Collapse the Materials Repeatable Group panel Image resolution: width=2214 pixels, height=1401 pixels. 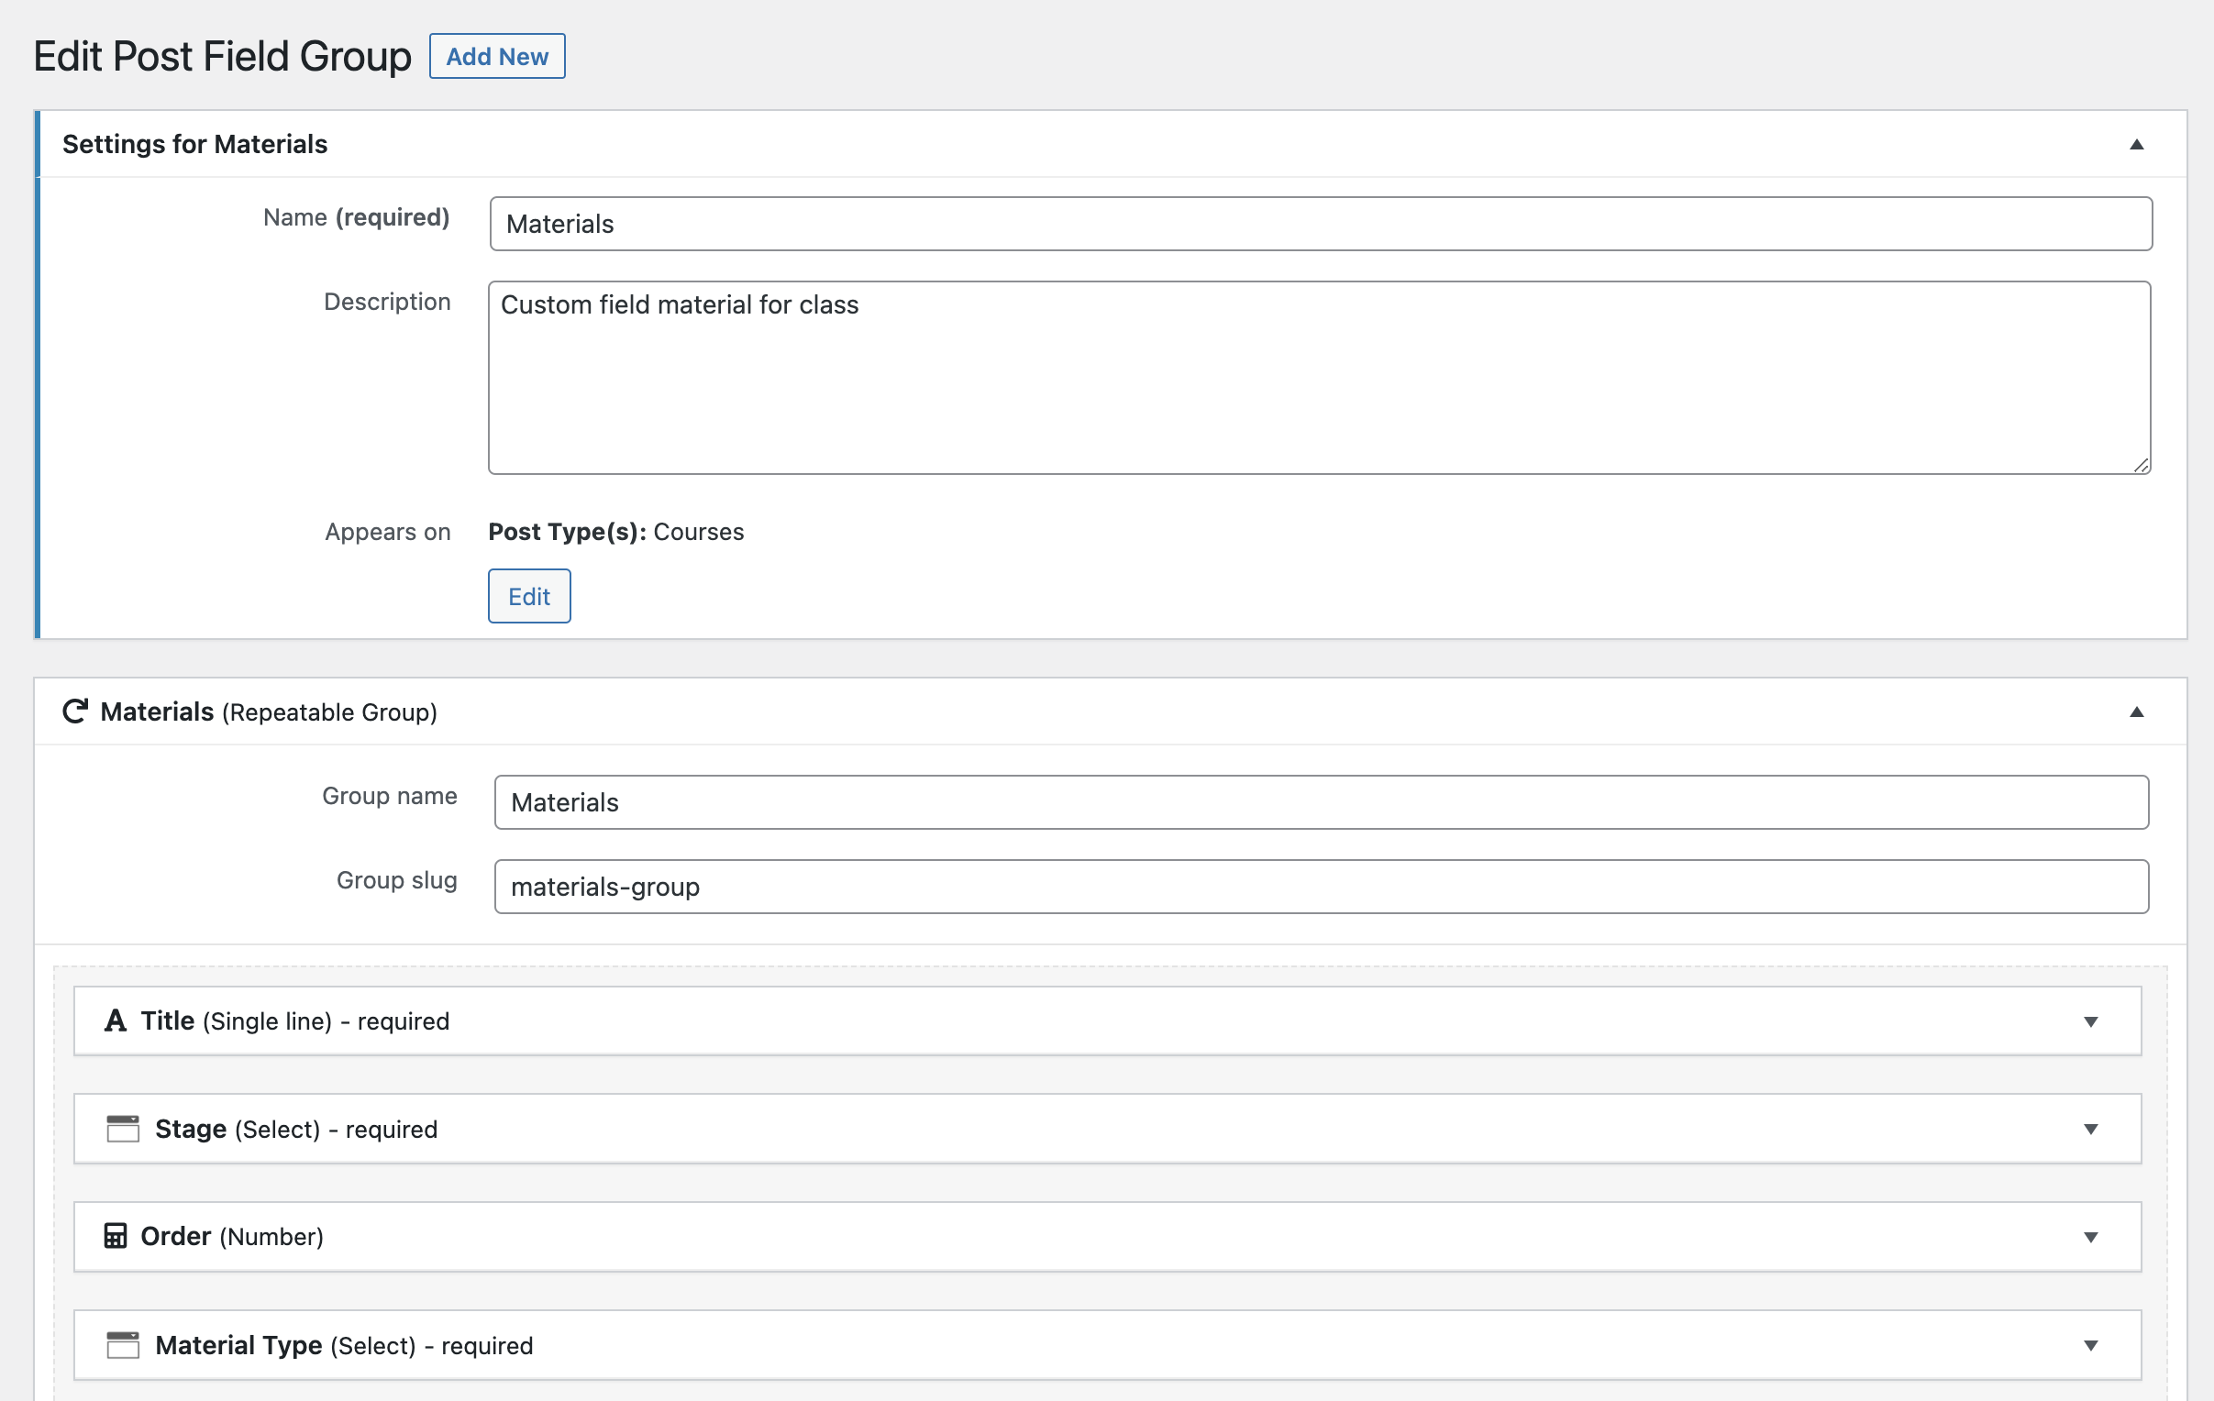2137,712
